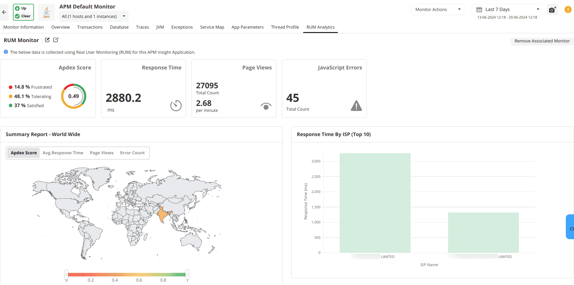The height and width of the screenshot is (285, 574).
Task: Click Remove Associated Monitor
Action: 542,41
